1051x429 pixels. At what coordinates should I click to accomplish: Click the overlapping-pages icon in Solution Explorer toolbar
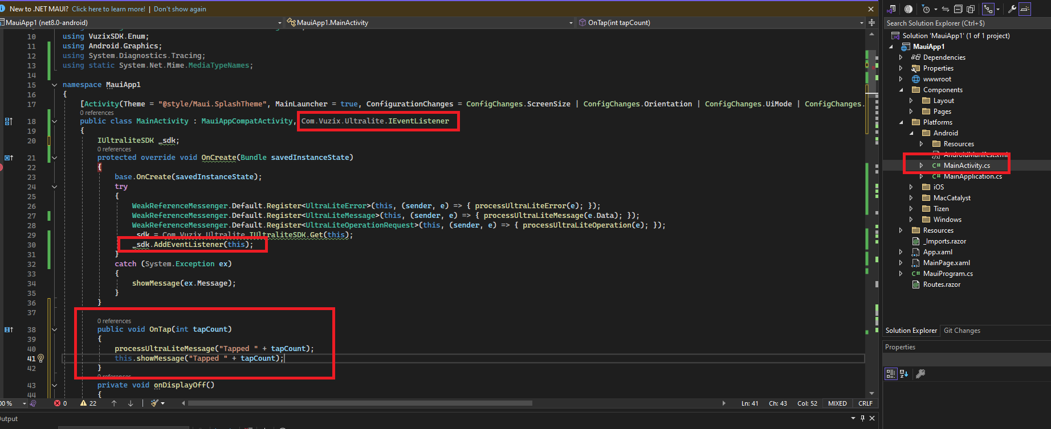coord(971,9)
